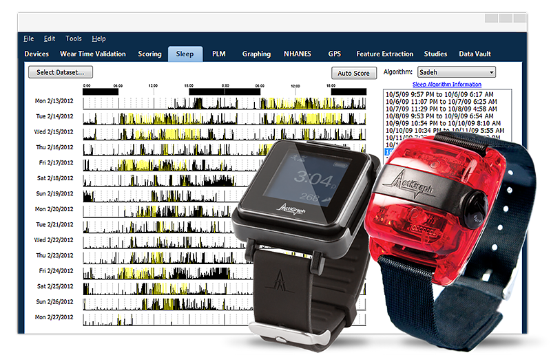
Task: Click the Thu 2/16/2012 row label
Action: point(54,147)
